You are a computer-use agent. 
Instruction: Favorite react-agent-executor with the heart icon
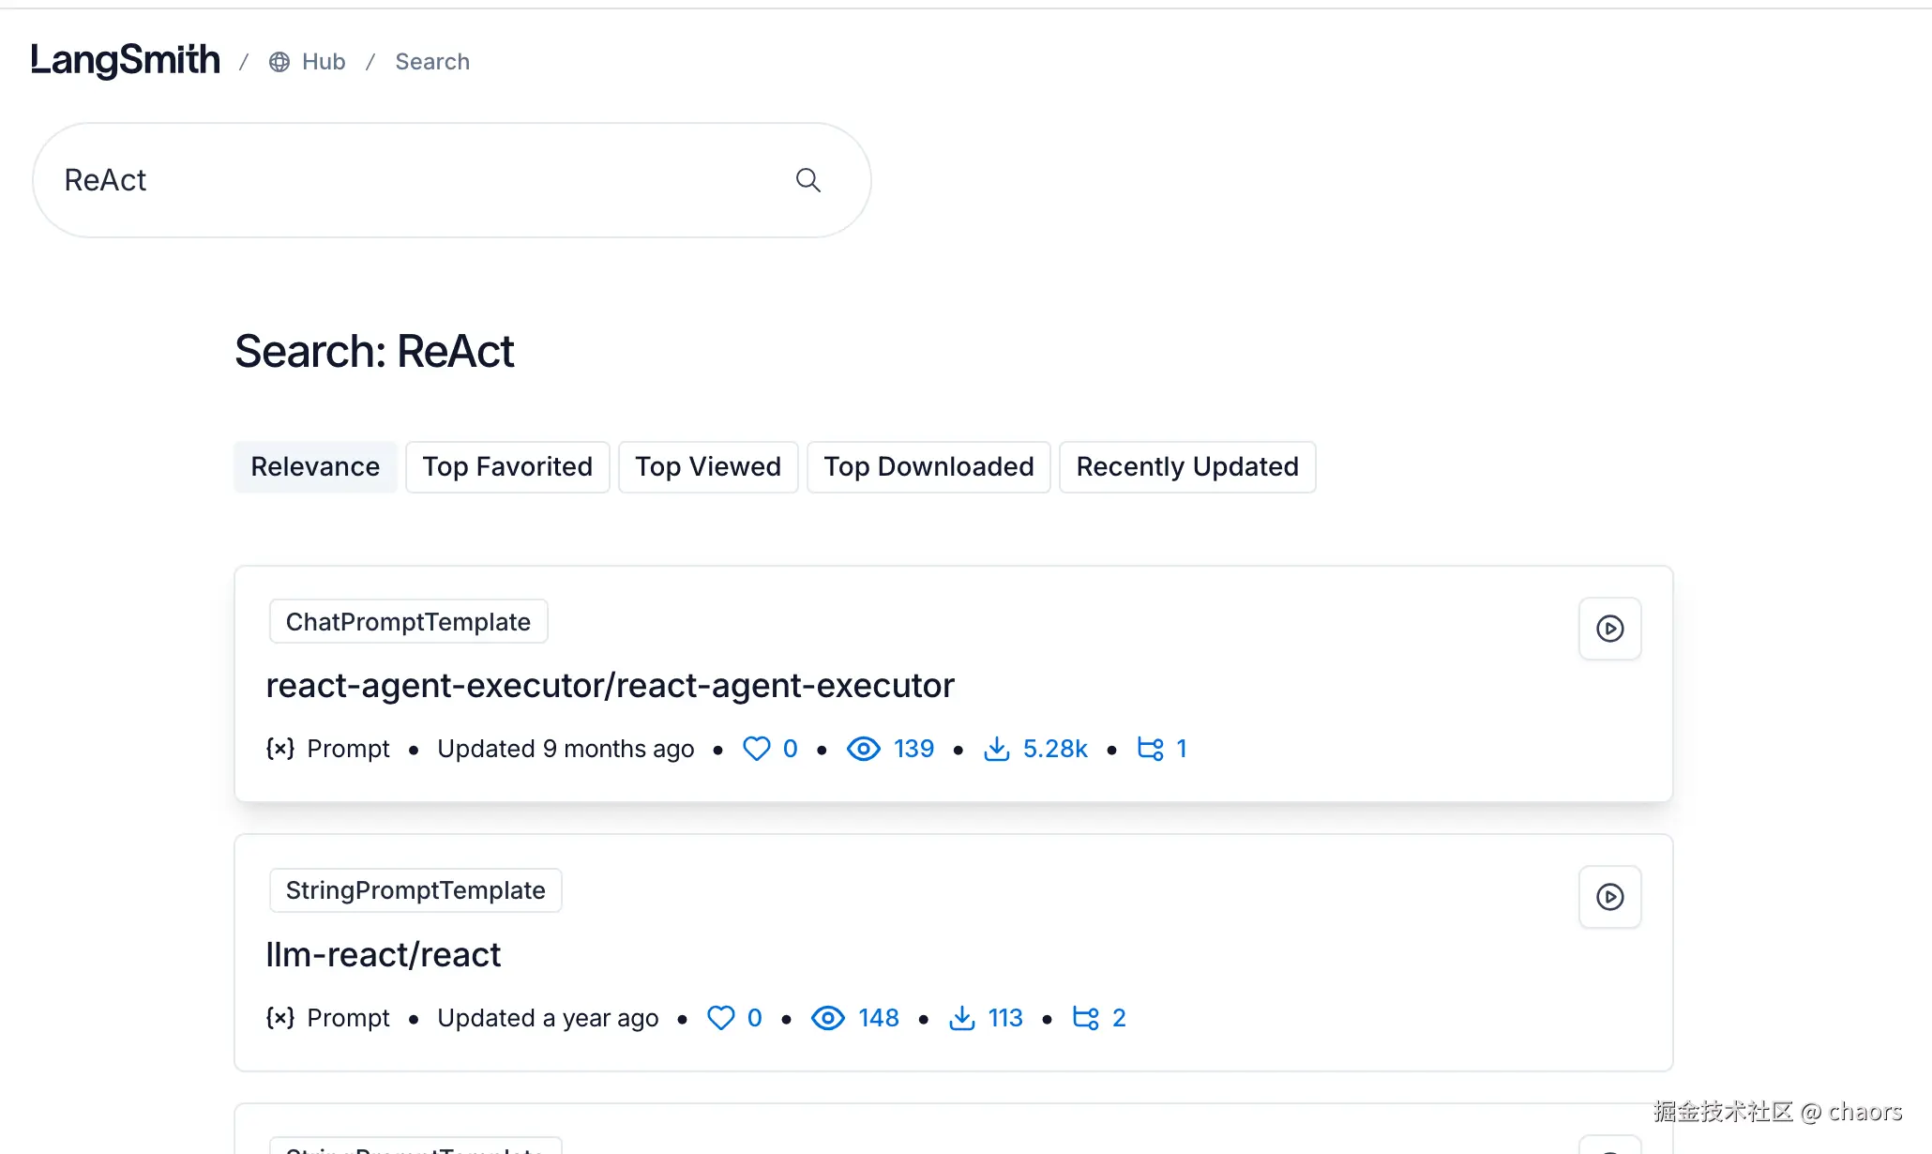point(756,749)
